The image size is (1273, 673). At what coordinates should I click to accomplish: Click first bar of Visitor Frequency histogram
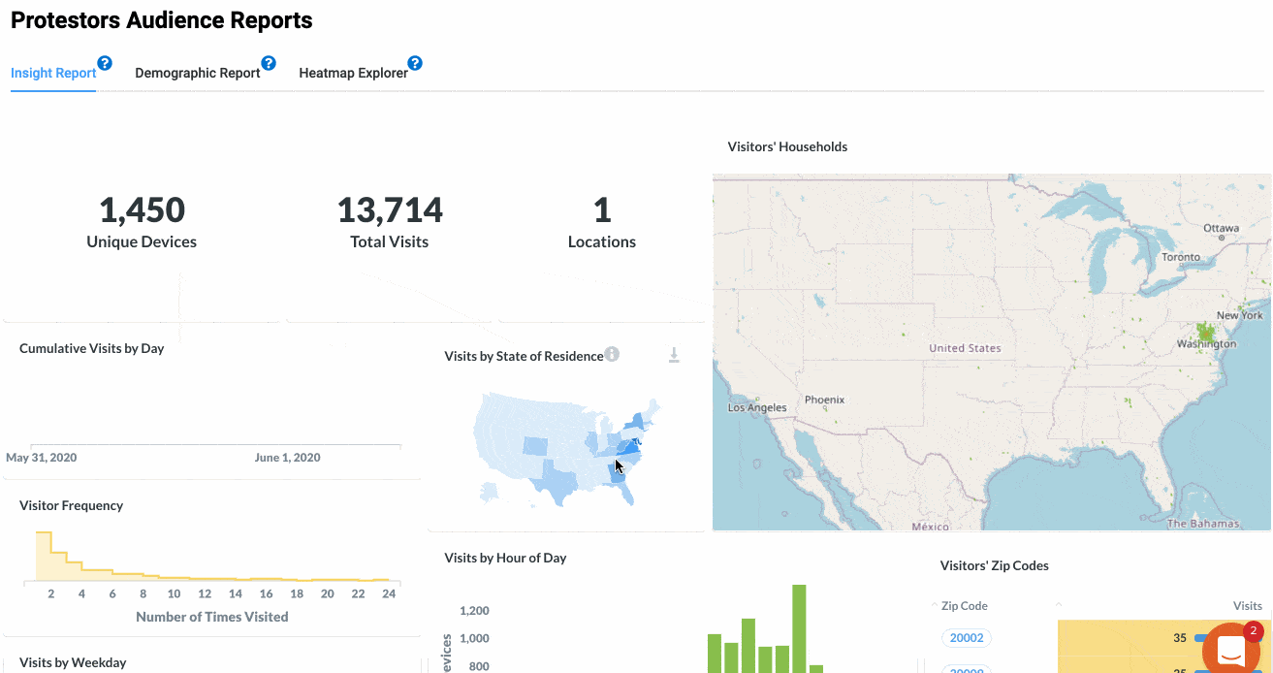pyautogui.click(x=43, y=557)
